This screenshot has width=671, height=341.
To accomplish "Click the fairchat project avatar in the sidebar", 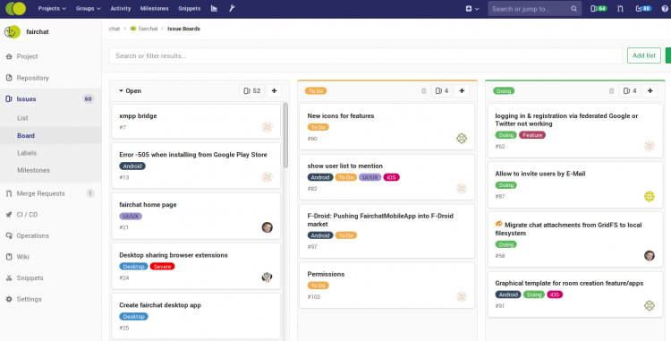I will pos(13,31).
